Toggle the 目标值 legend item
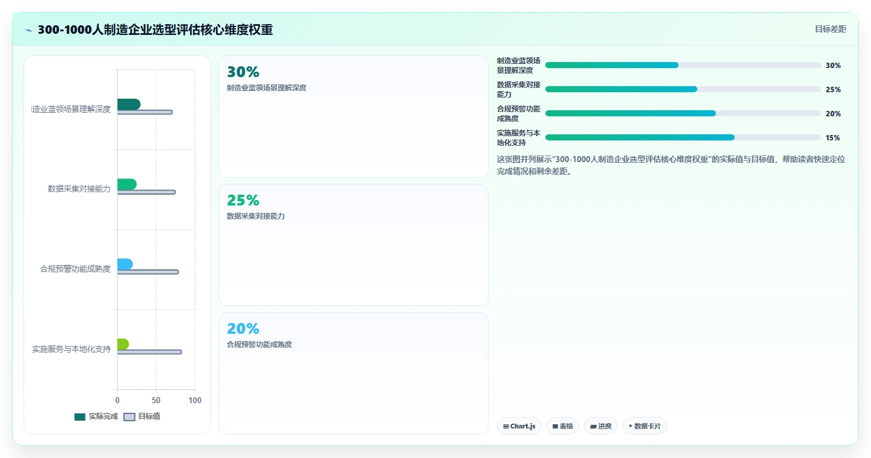The height and width of the screenshot is (458, 871). (x=142, y=416)
